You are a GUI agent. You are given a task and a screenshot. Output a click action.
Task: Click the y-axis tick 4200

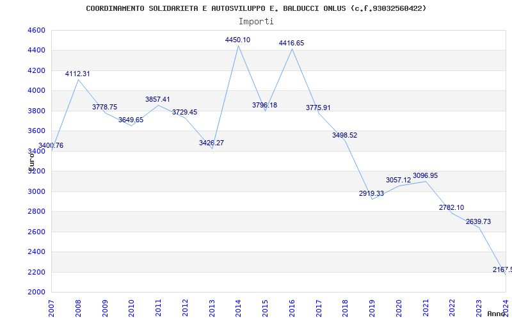pos(37,70)
